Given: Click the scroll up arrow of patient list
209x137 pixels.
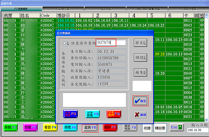Looking at the screenshot, I should (207, 15).
